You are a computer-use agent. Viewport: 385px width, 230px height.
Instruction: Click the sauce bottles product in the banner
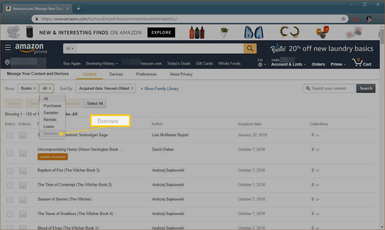(197, 32)
